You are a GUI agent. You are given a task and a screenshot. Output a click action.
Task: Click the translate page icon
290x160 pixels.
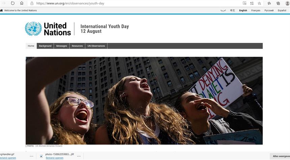(x=252, y=3)
